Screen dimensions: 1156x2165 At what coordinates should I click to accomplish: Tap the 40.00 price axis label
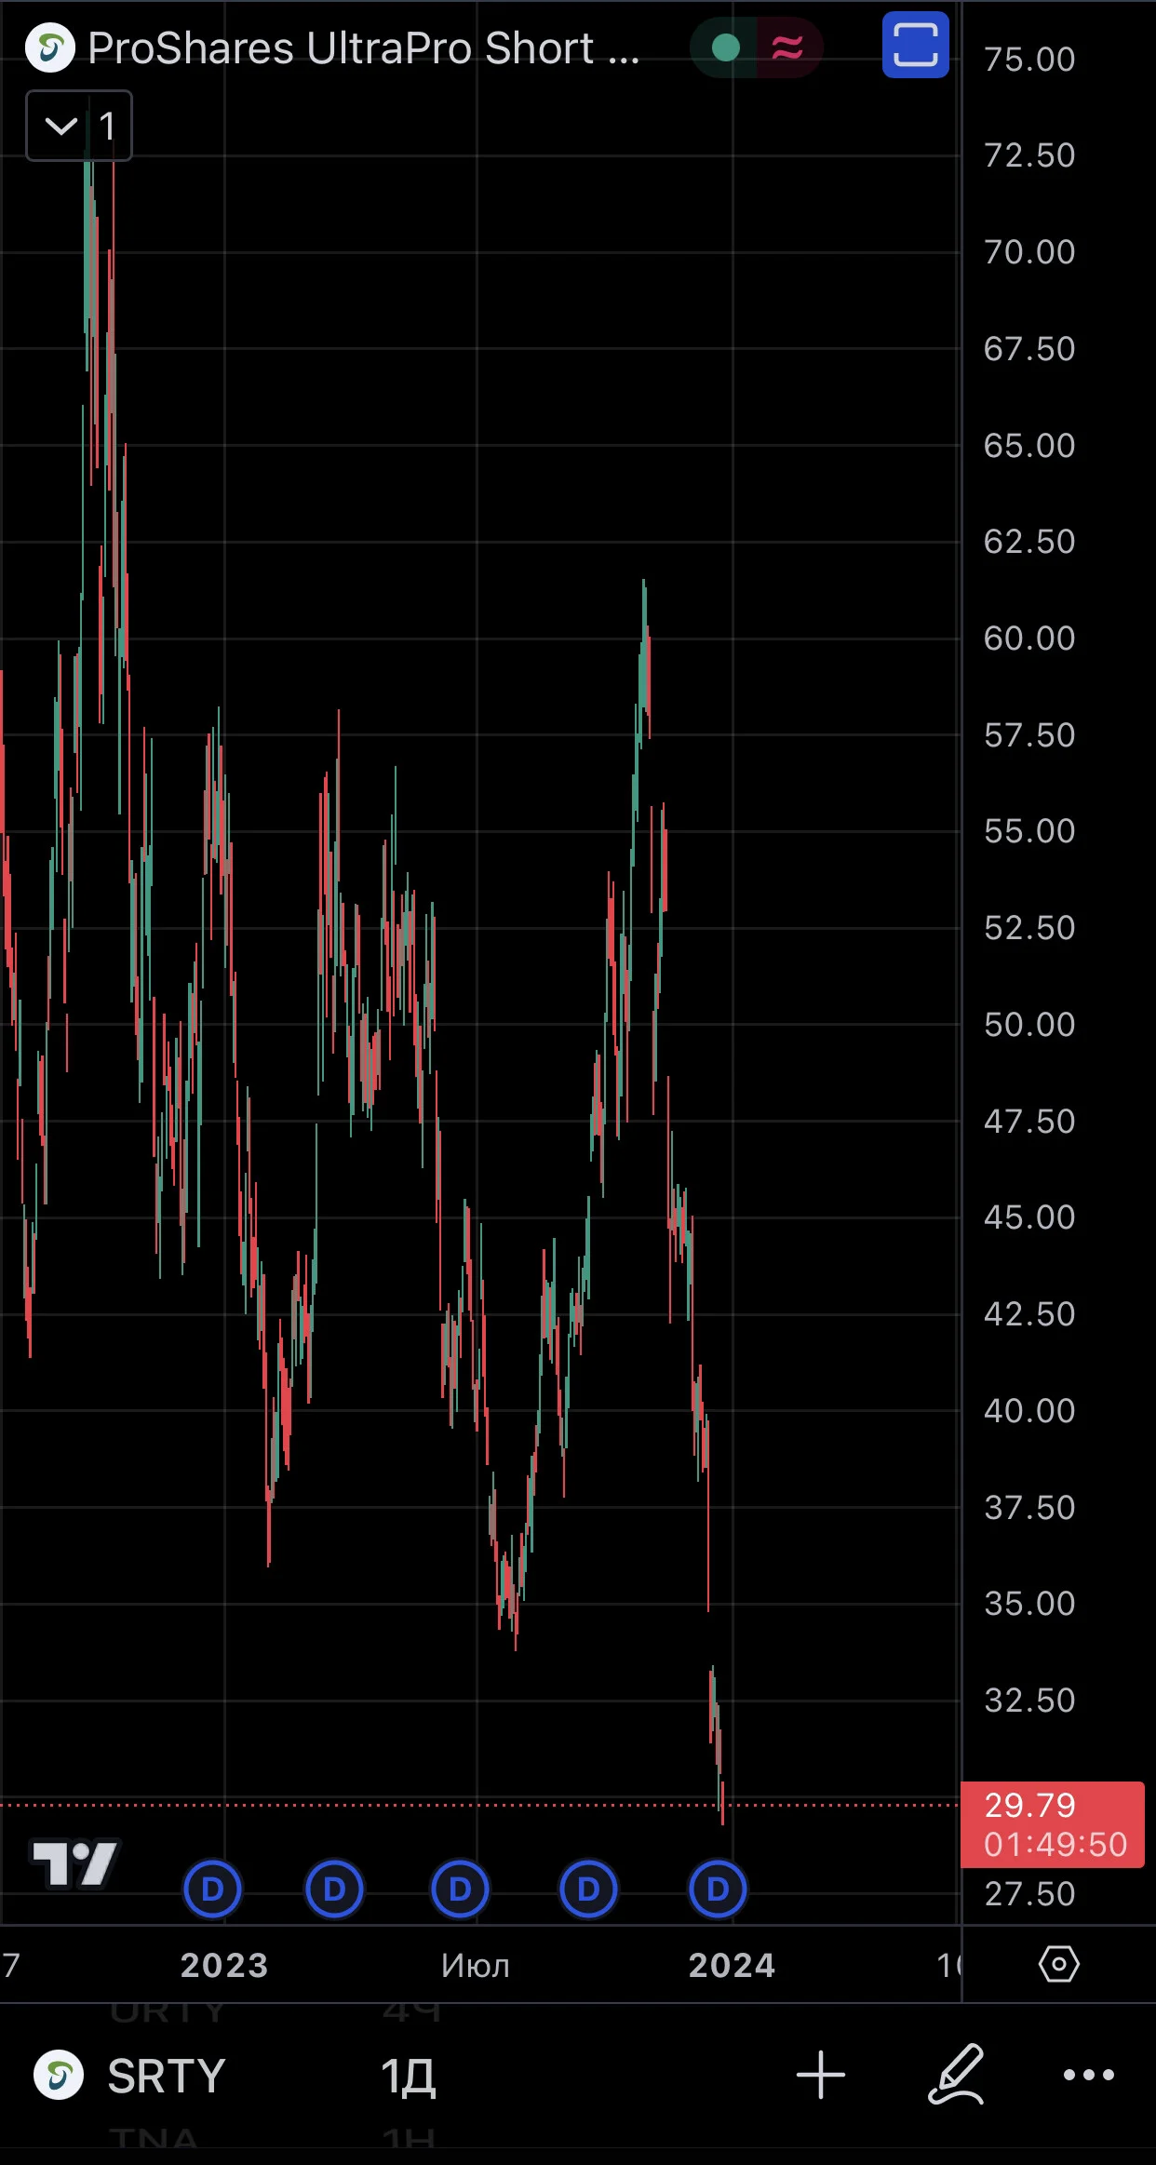tap(1029, 1411)
